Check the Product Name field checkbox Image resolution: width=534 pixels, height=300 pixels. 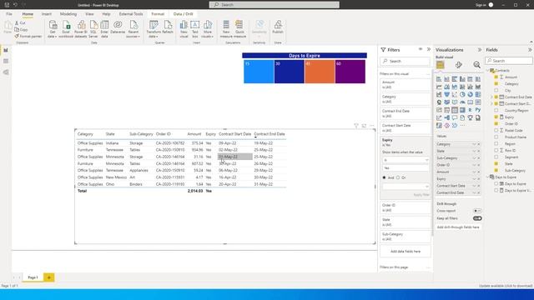(496, 137)
